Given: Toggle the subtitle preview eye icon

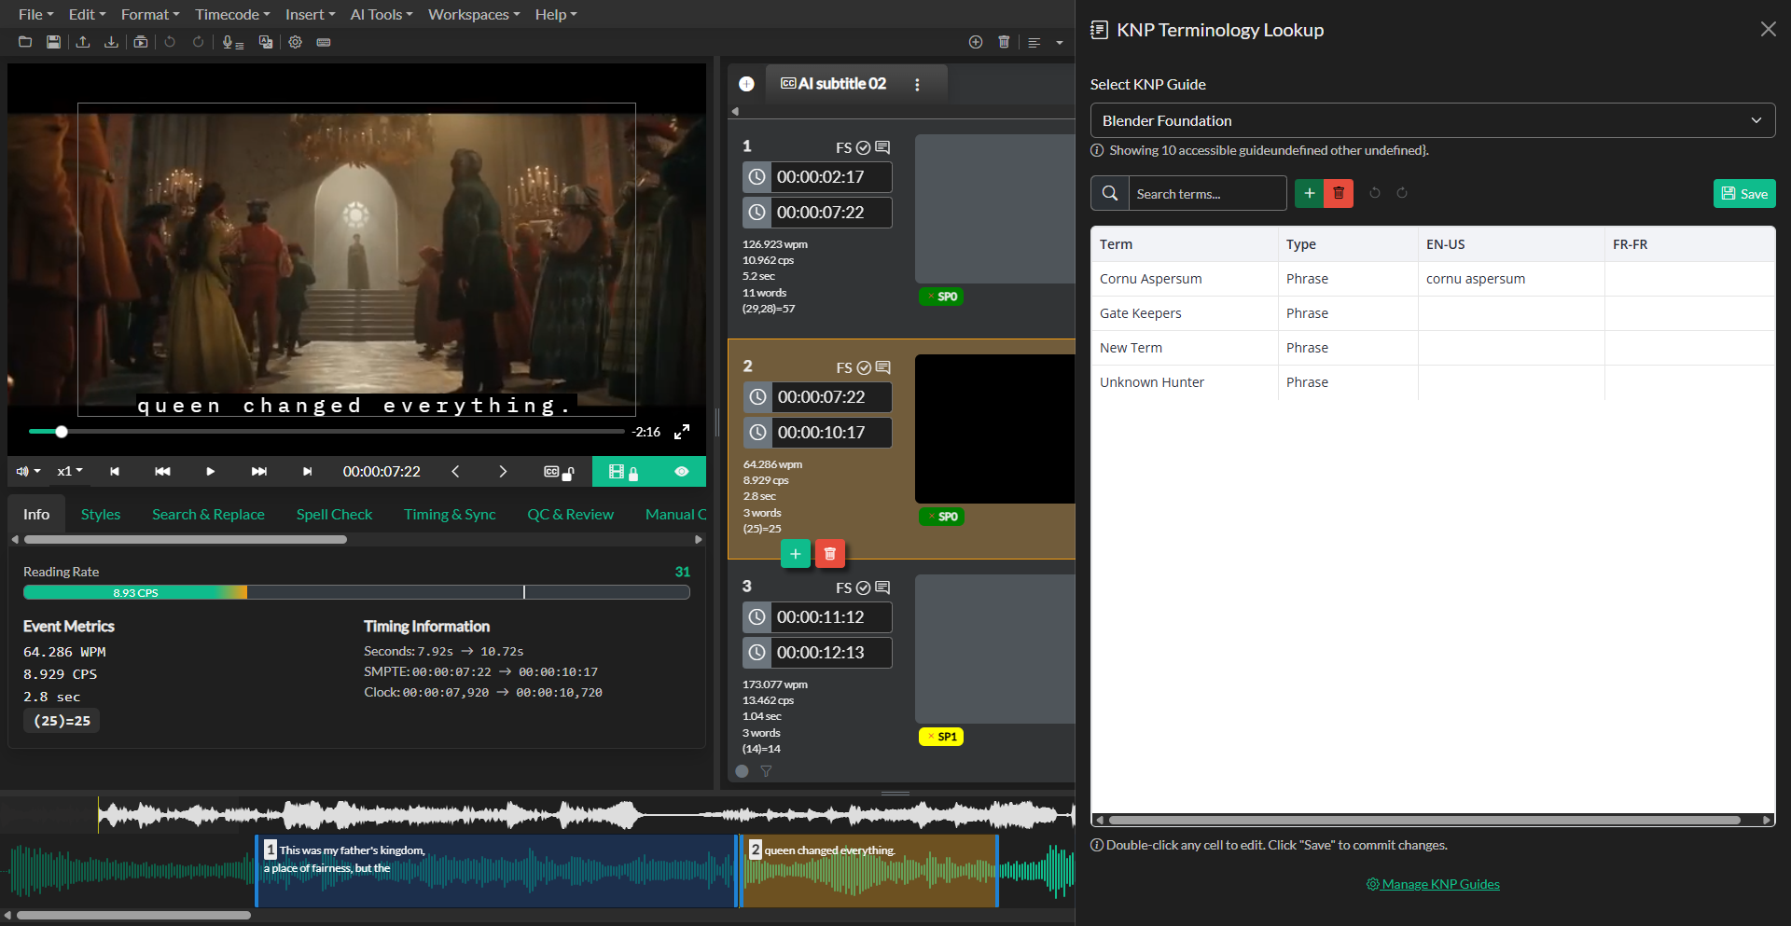Looking at the screenshot, I should pyautogui.click(x=682, y=472).
